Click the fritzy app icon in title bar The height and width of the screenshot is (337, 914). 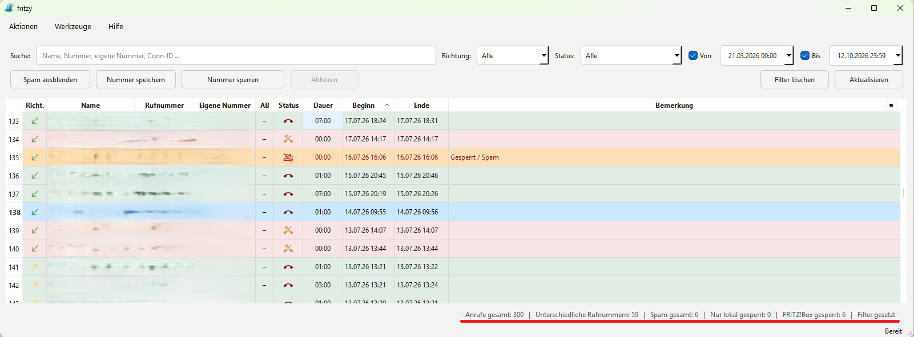point(9,8)
